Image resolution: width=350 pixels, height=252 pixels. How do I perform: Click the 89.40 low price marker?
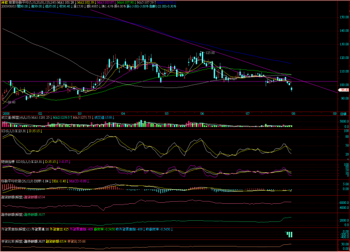pyautogui.click(x=11, y=102)
